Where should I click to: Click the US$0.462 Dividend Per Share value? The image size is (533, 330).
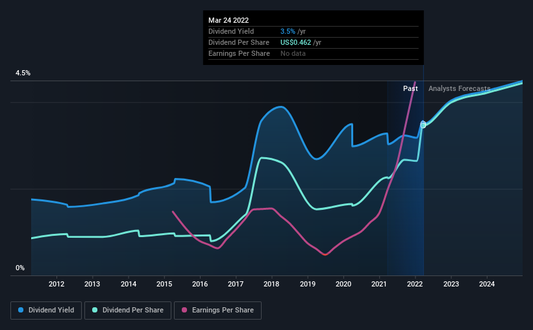point(295,42)
